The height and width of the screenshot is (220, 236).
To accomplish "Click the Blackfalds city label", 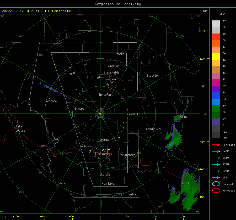I will [x=111, y=72].
